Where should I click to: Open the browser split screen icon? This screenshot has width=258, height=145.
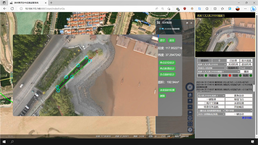(215, 9)
